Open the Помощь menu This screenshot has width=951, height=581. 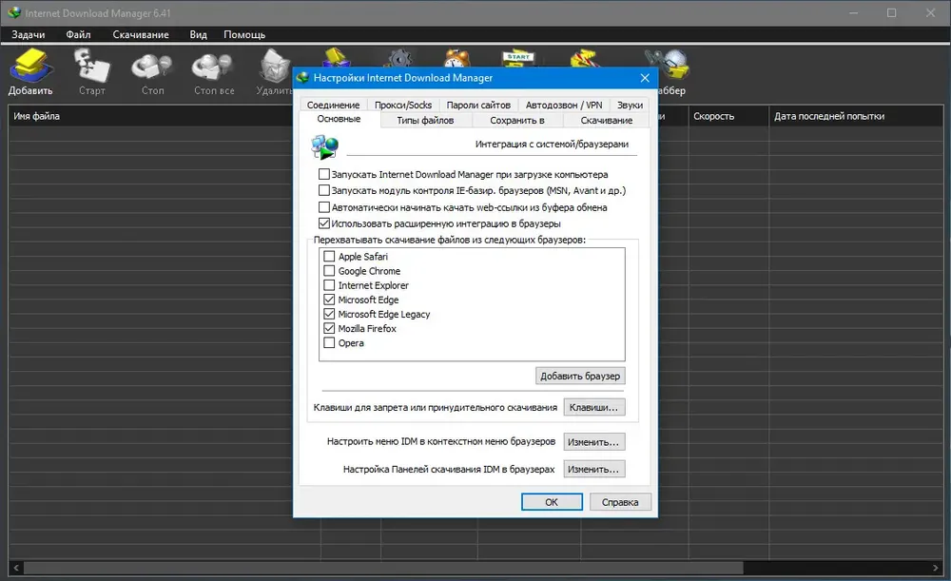point(244,34)
